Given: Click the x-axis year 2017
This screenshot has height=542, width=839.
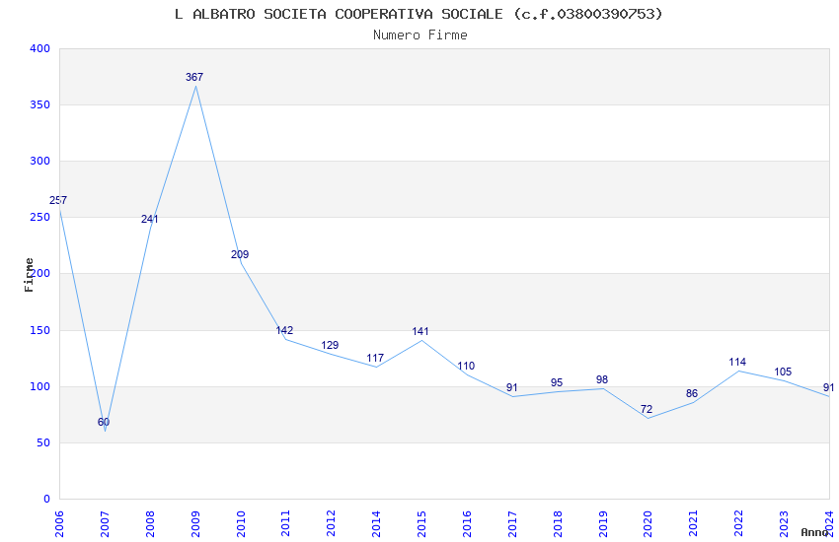Looking at the screenshot, I should [512, 523].
